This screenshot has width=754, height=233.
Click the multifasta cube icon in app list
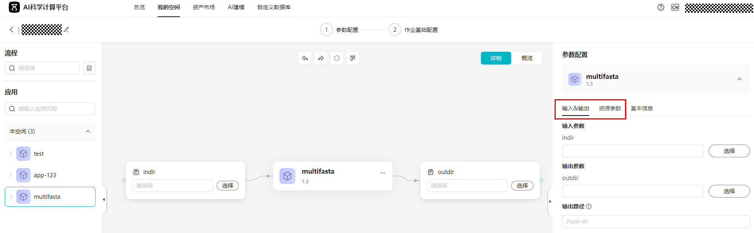point(23,197)
